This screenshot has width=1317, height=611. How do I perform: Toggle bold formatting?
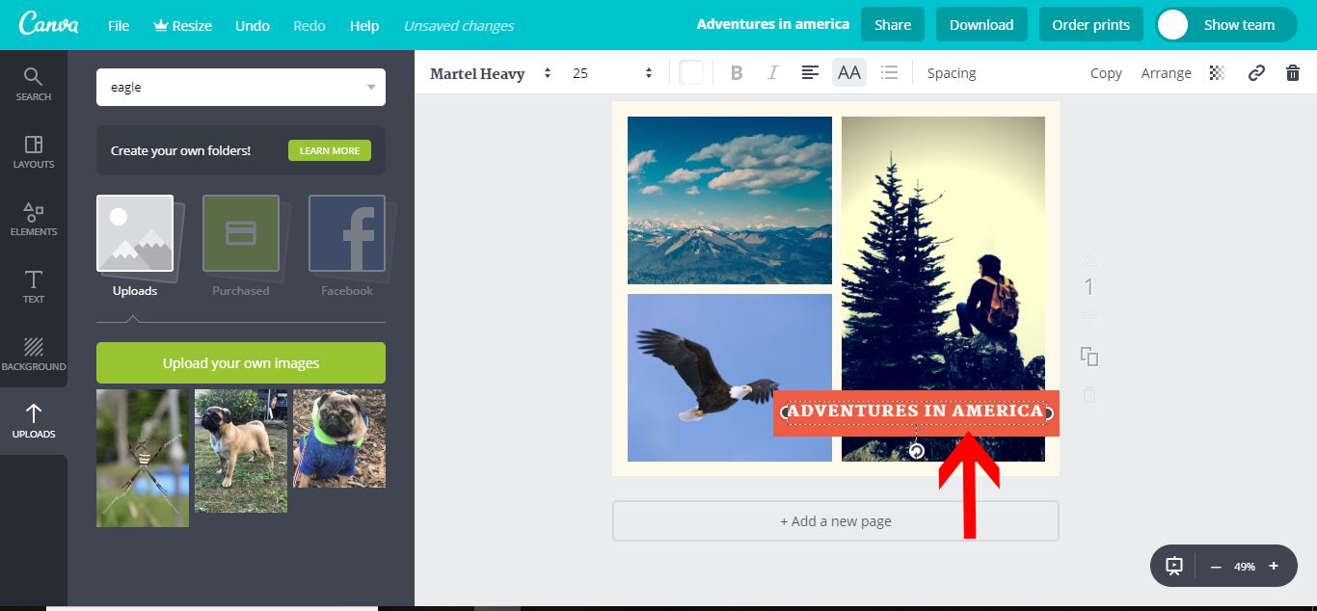point(736,72)
